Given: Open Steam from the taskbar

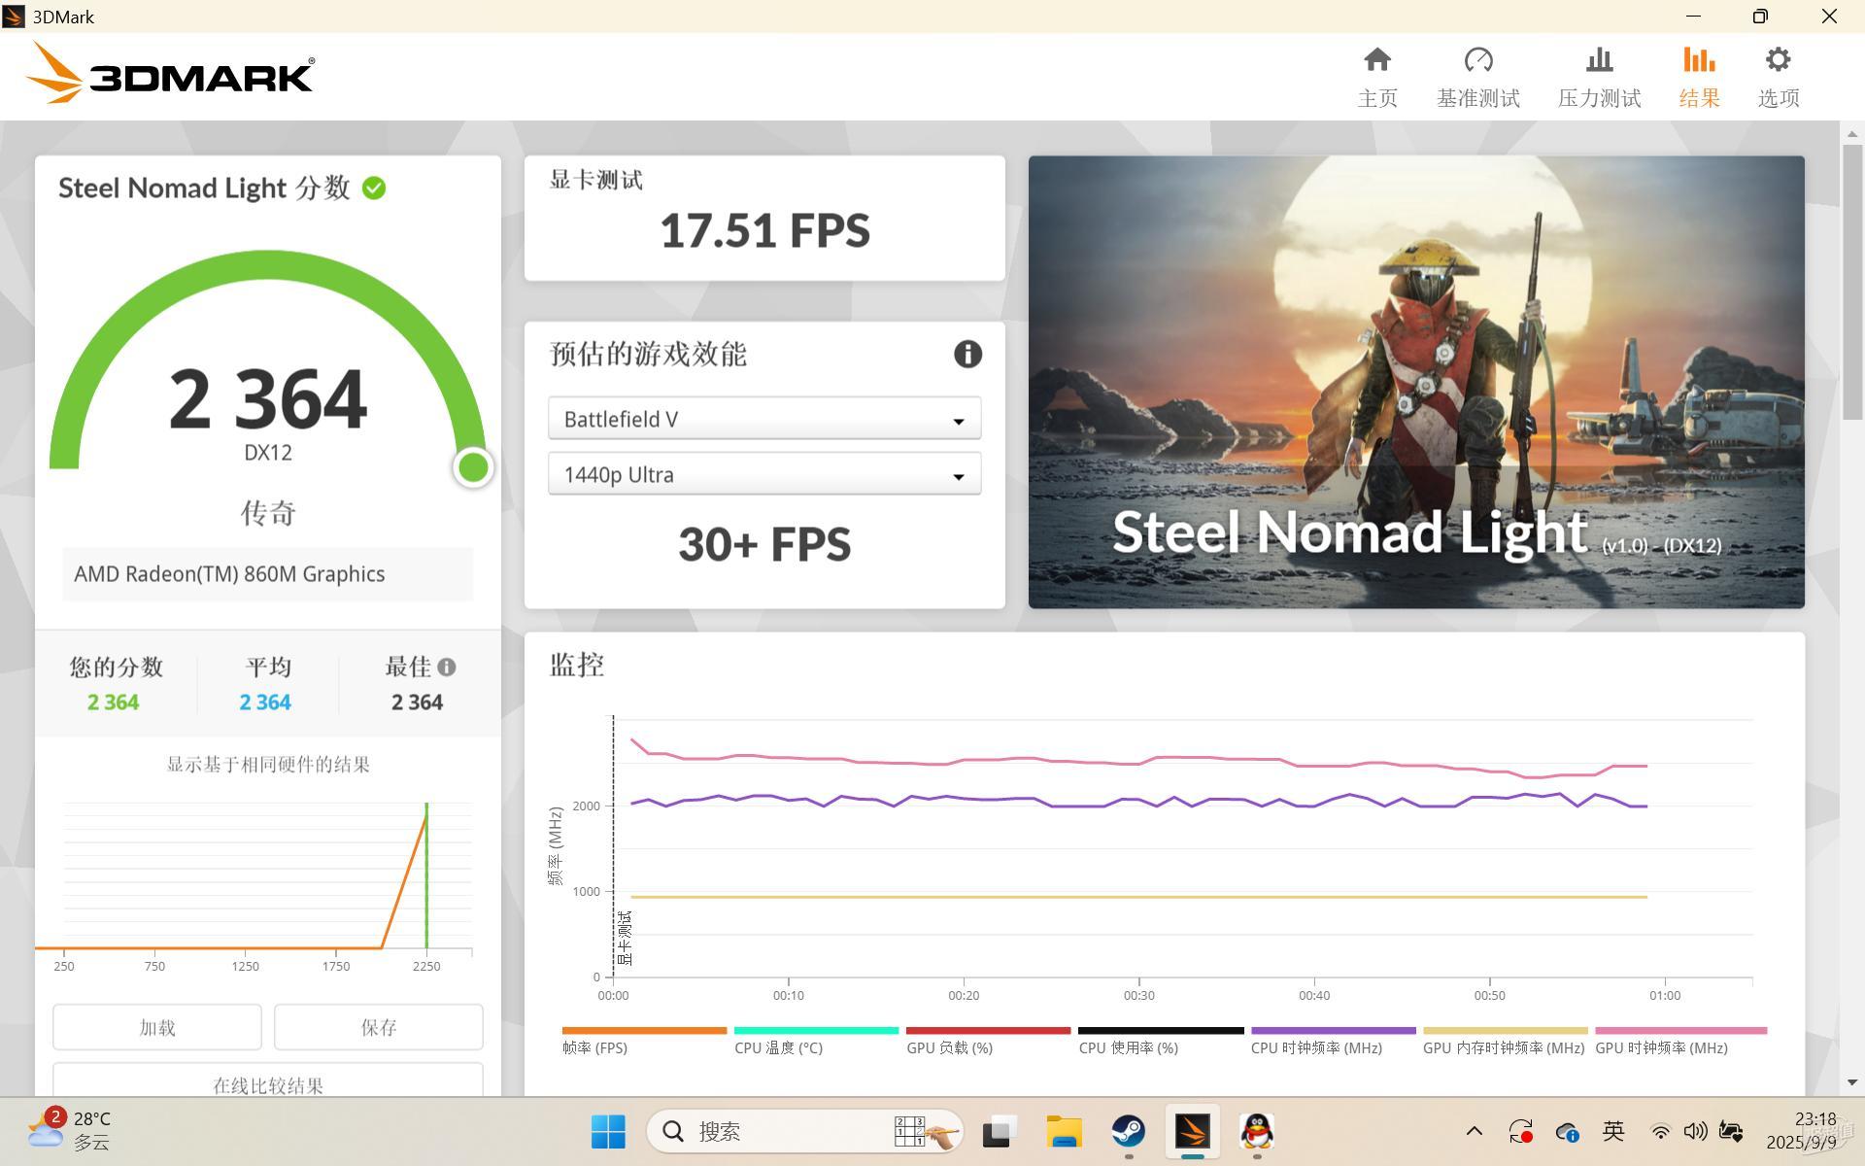Looking at the screenshot, I should pos(1128,1131).
